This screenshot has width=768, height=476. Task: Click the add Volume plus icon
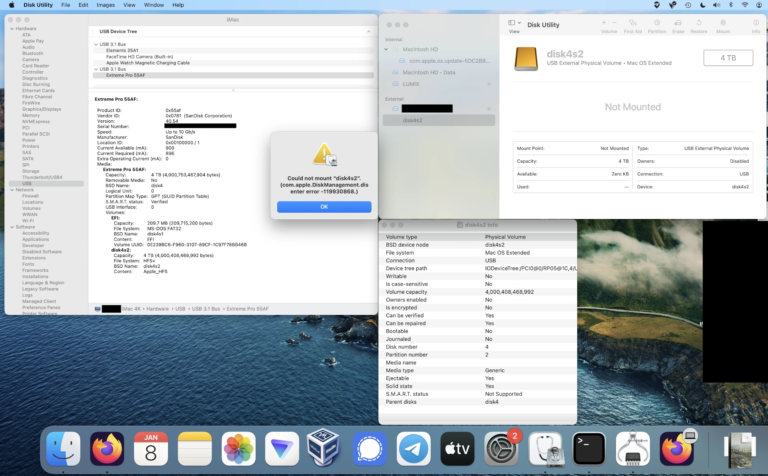[604, 23]
